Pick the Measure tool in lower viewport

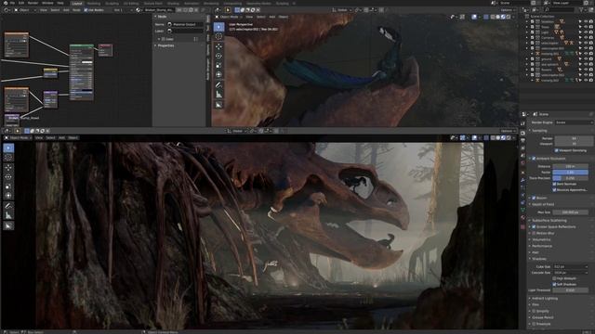(x=8, y=216)
